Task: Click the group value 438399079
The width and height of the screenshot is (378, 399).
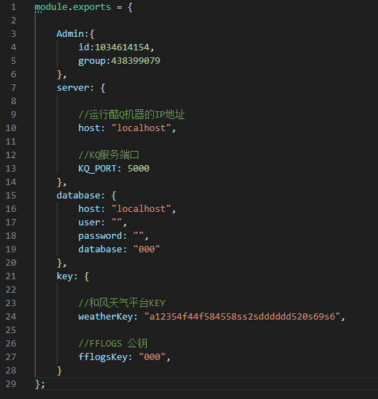Action: [135, 61]
